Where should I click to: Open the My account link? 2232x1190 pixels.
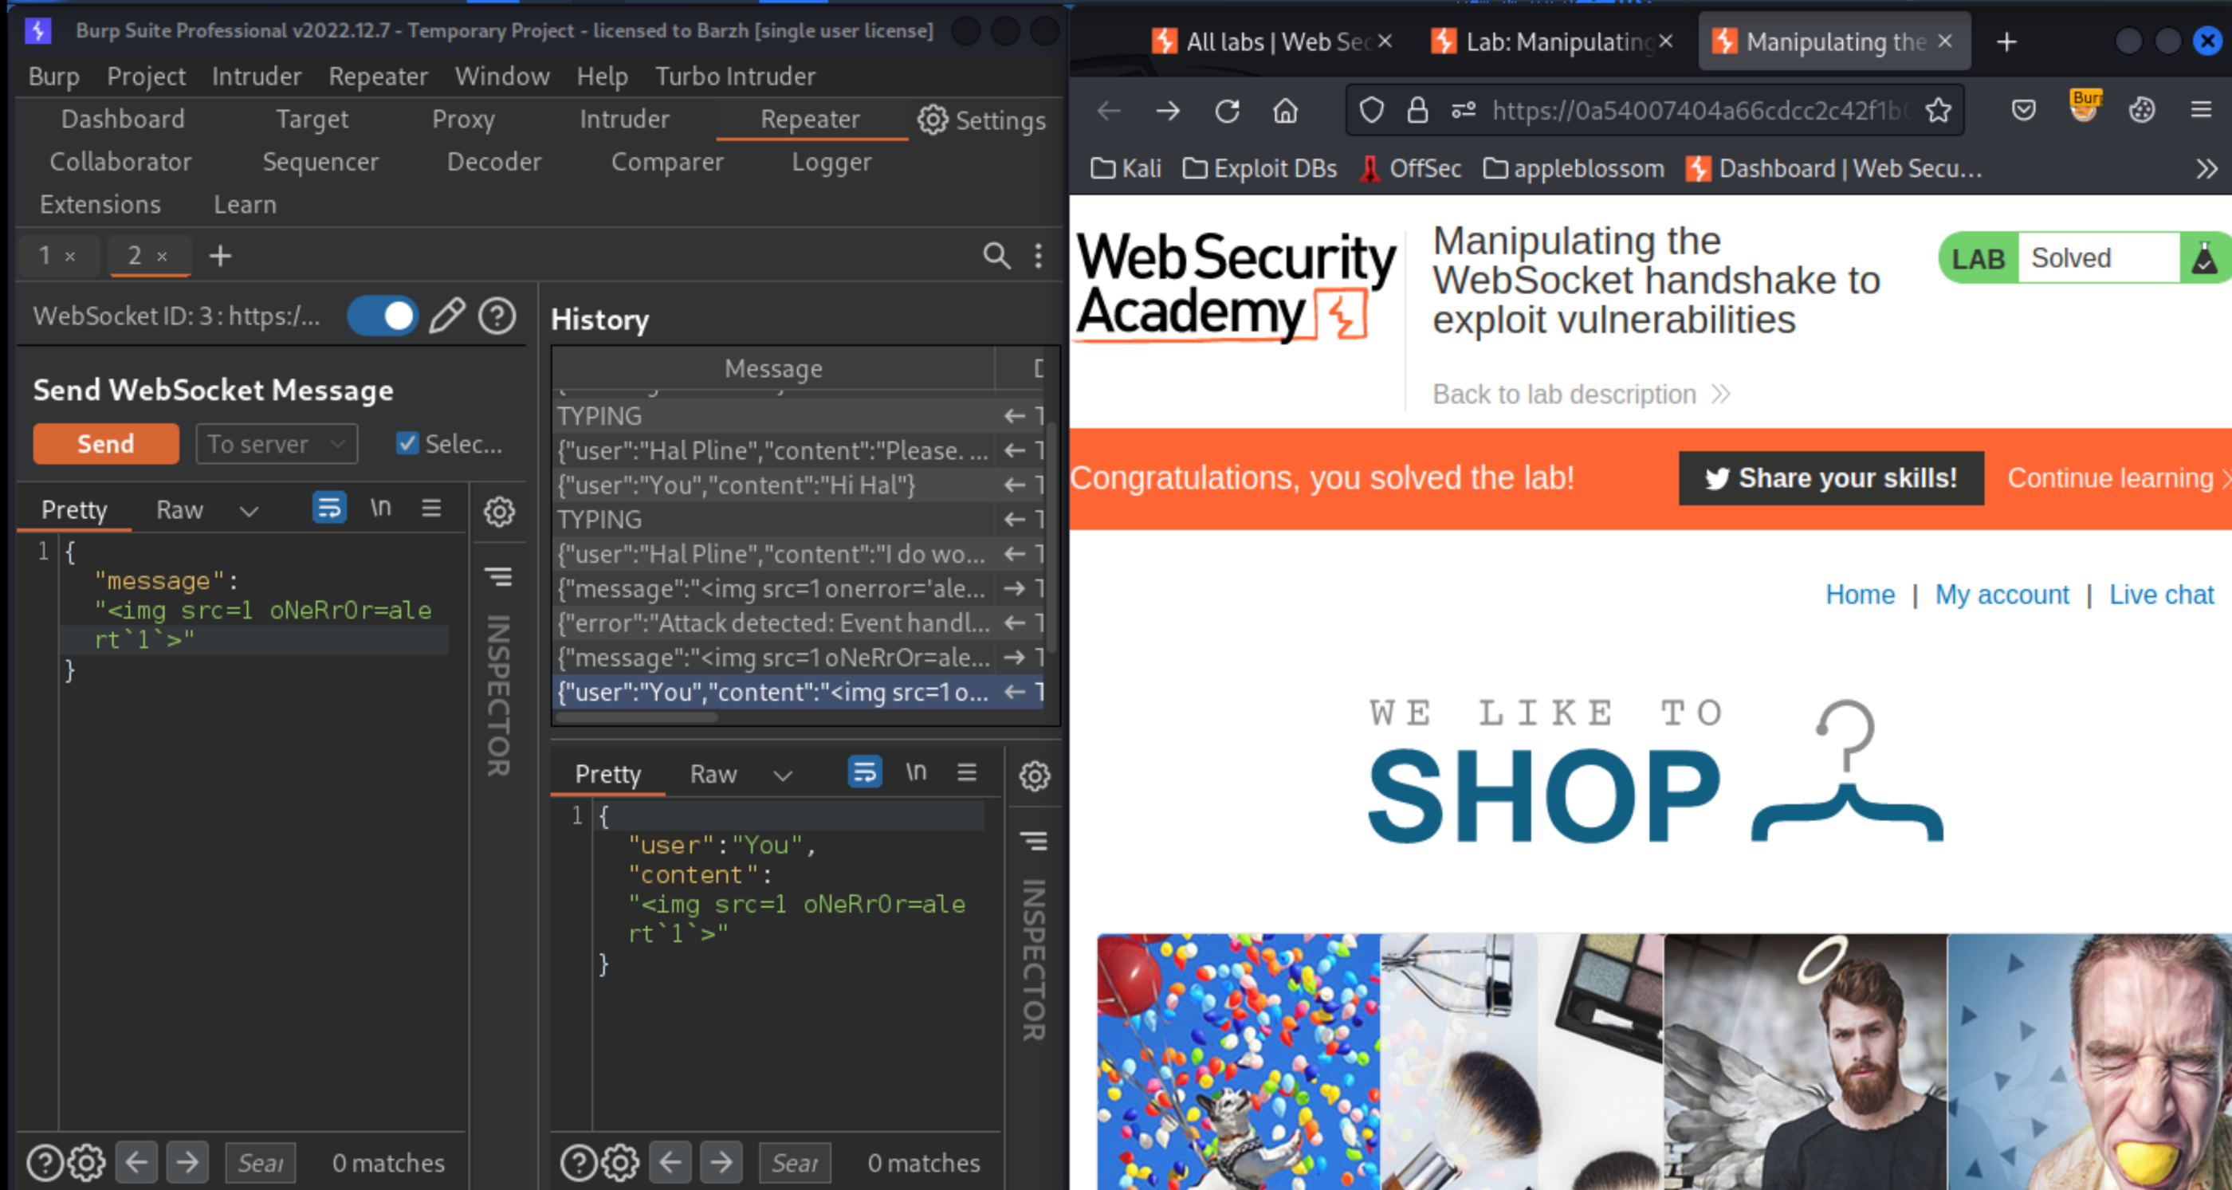tap(2002, 595)
